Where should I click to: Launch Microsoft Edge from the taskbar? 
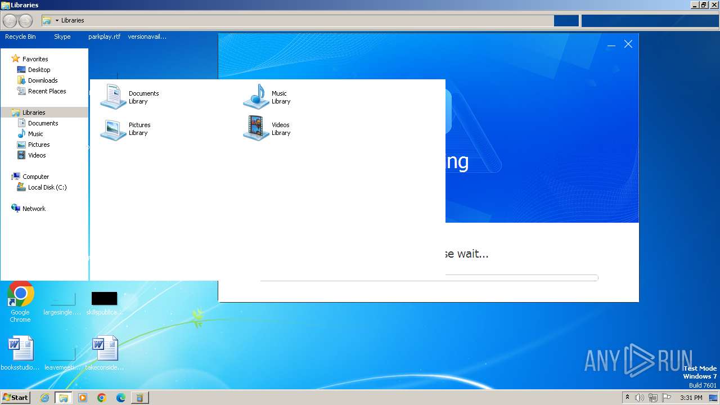coord(121,398)
